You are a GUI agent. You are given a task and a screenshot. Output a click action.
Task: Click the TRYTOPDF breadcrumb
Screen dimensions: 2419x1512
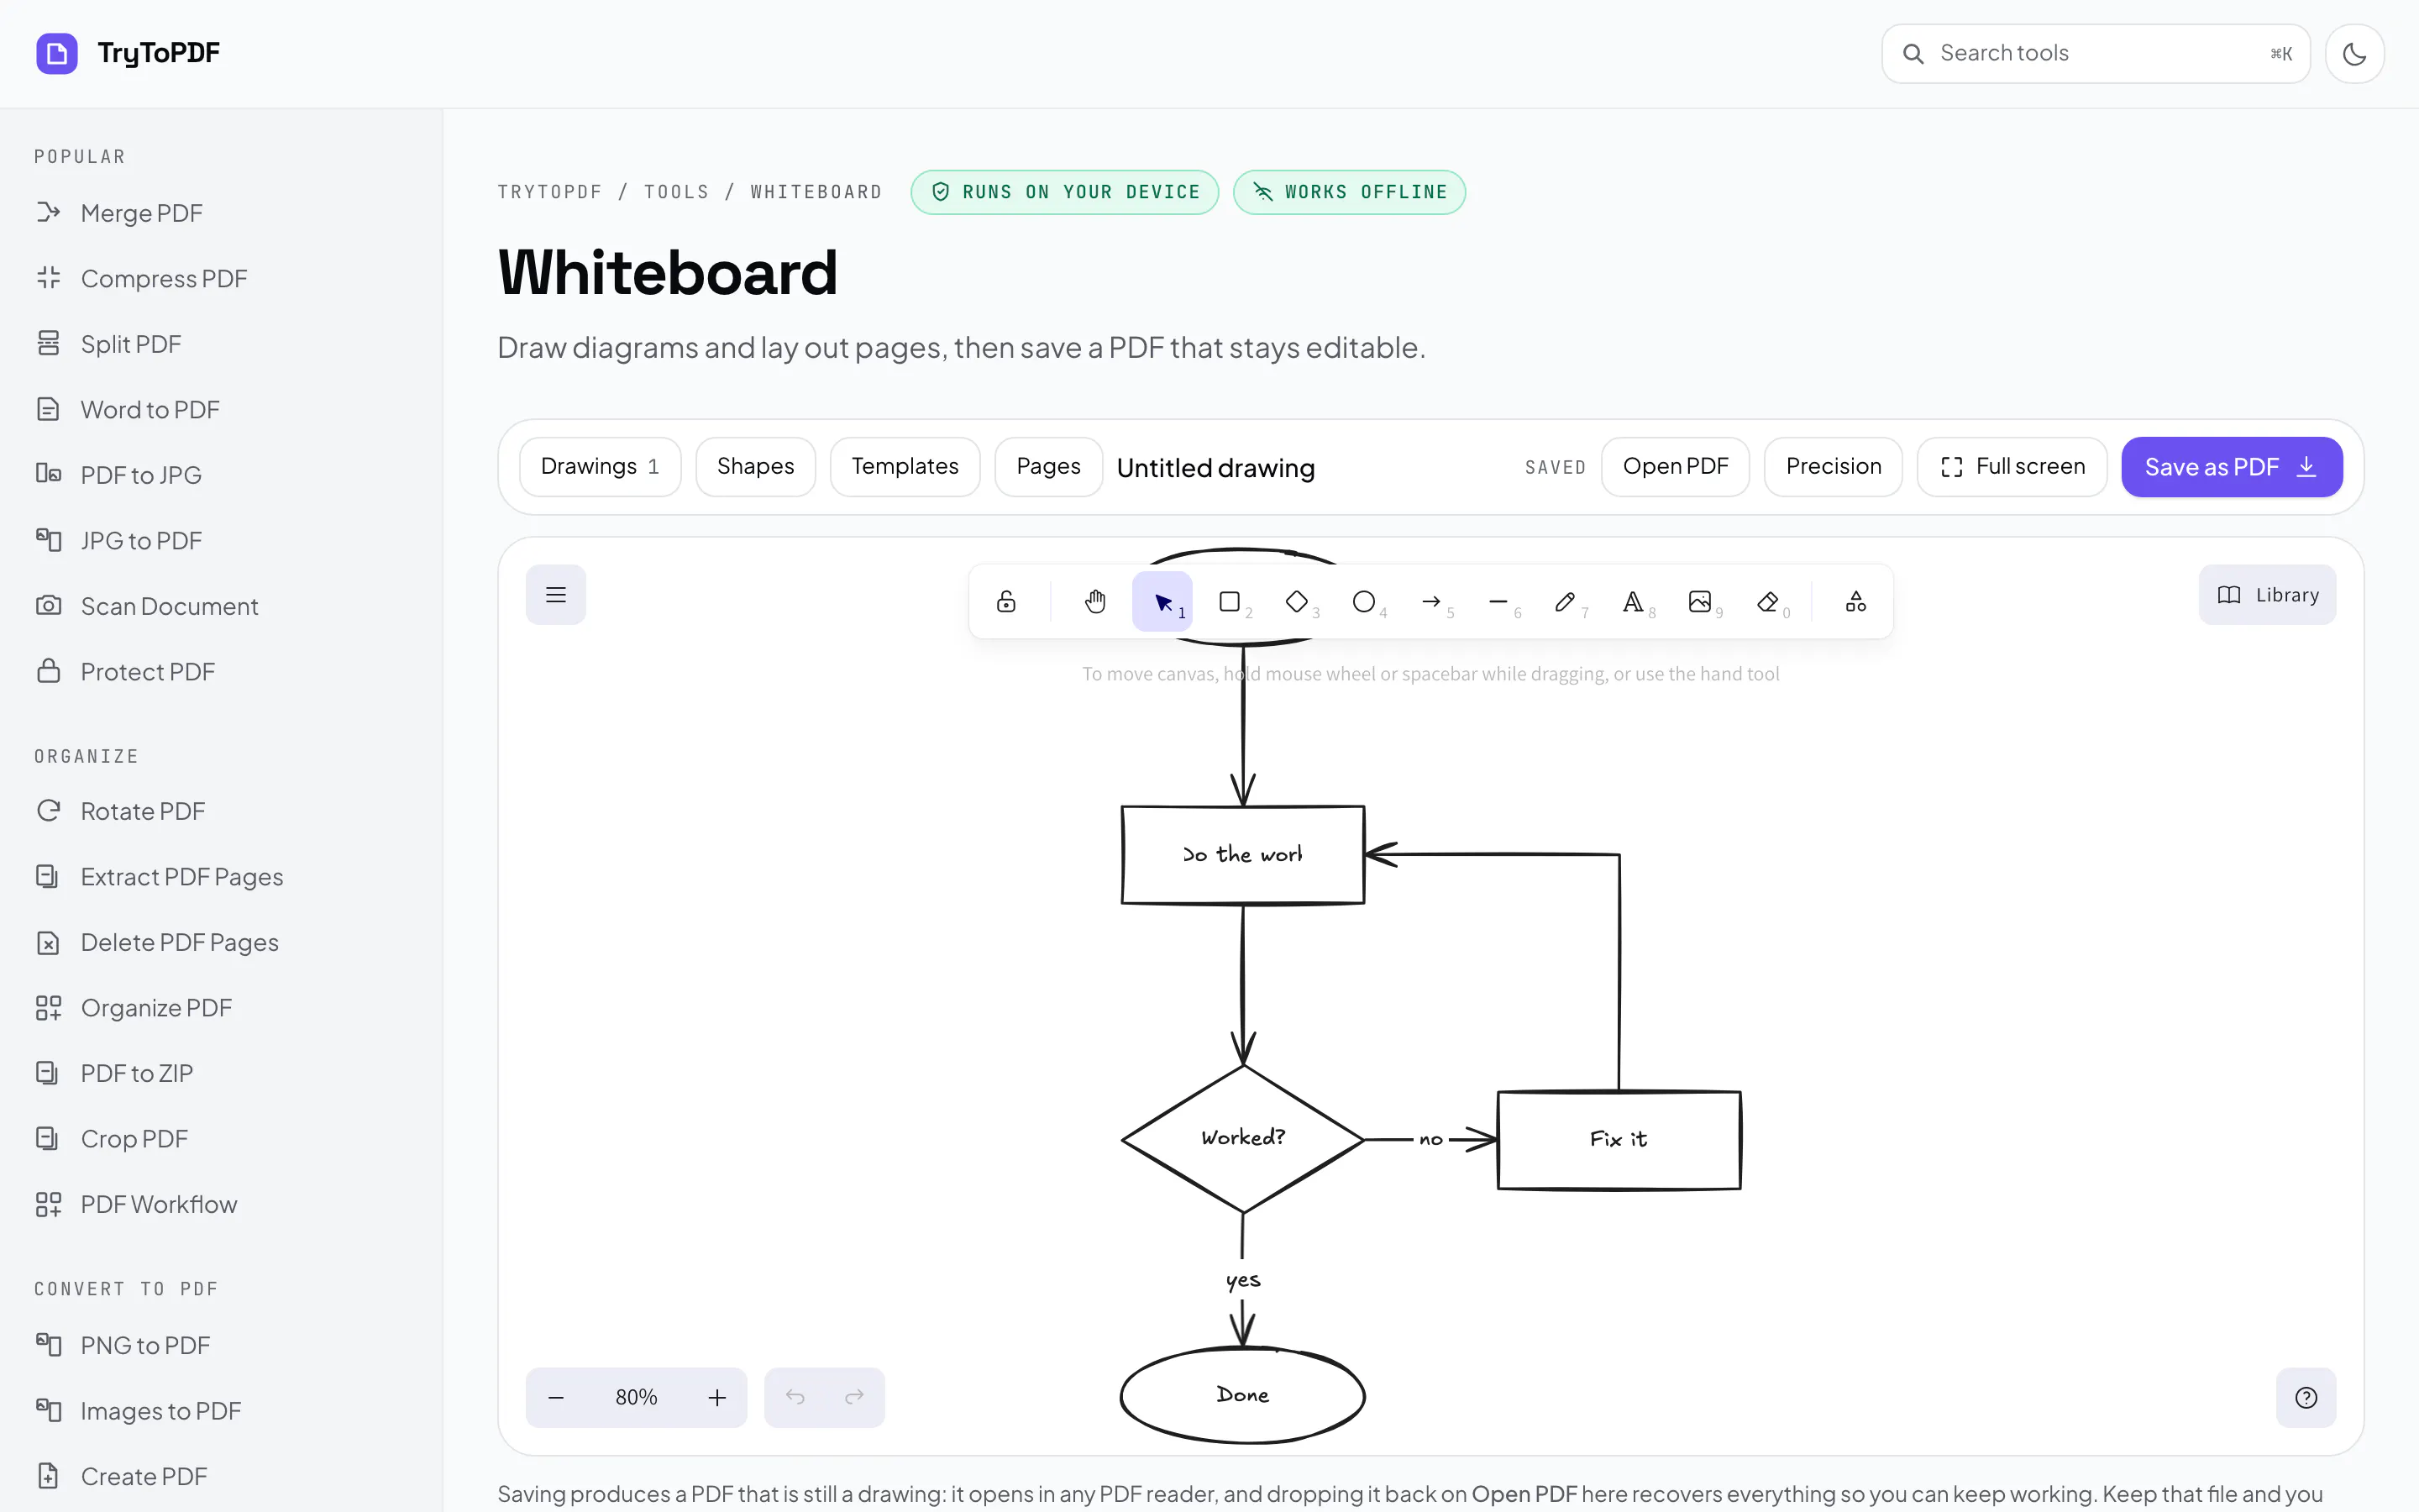coord(550,192)
